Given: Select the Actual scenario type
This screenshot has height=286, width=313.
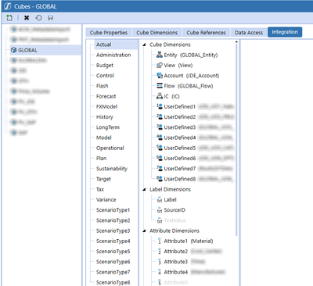Looking at the screenshot, I should coord(117,45).
